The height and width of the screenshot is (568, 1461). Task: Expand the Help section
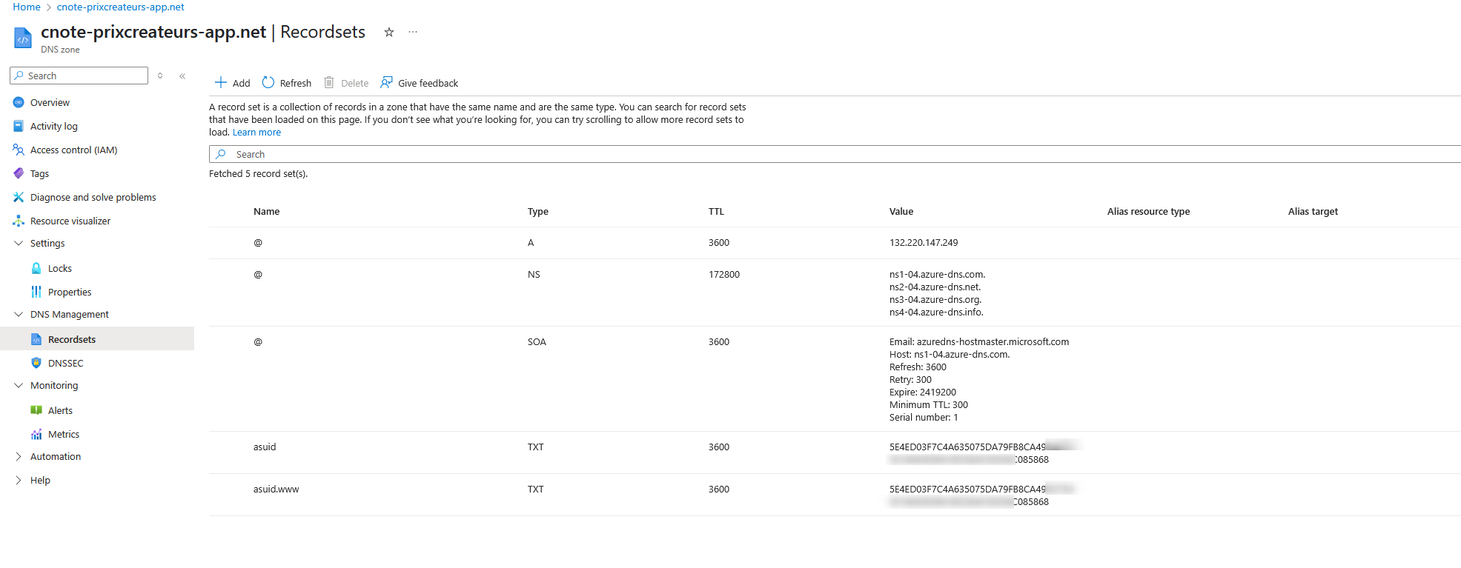pyautogui.click(x=19, y=480)
